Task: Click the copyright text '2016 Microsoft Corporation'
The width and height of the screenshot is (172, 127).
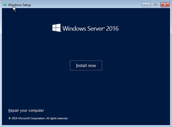Action: [29, 118]
